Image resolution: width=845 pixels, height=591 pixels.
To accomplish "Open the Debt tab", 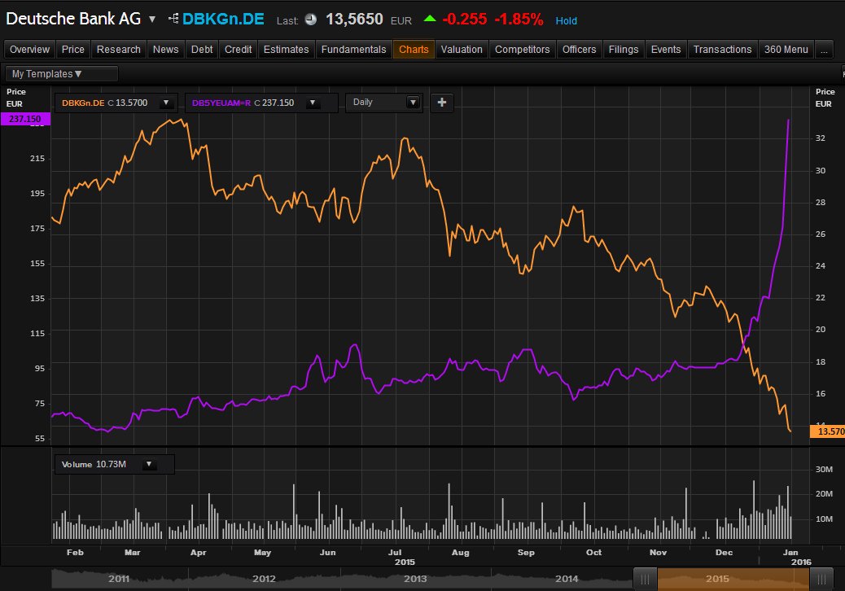I will (x=202, y=50).
